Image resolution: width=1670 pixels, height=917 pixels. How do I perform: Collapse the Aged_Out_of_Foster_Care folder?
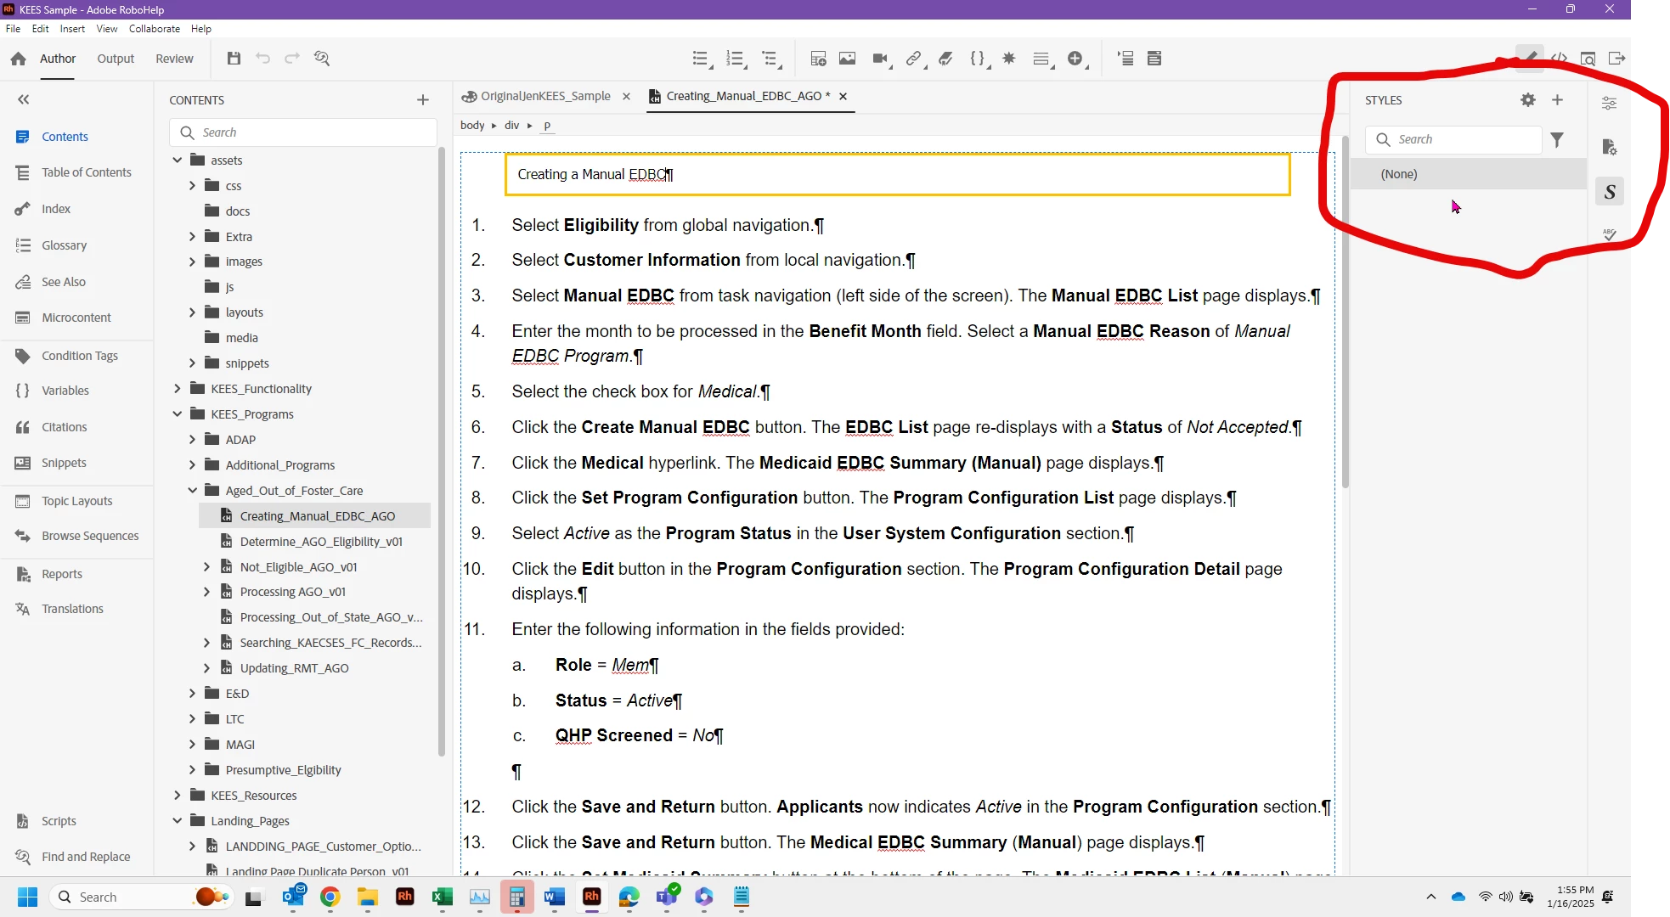[x=192, y=491]
